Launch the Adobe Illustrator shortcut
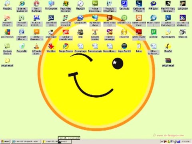 pos(36,35)
